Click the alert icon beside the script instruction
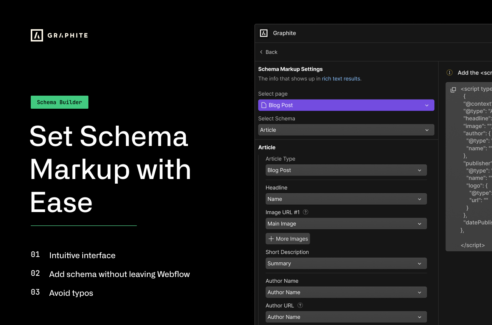The height and width of the screenshot is (325, 492). (x=449, y=72)
